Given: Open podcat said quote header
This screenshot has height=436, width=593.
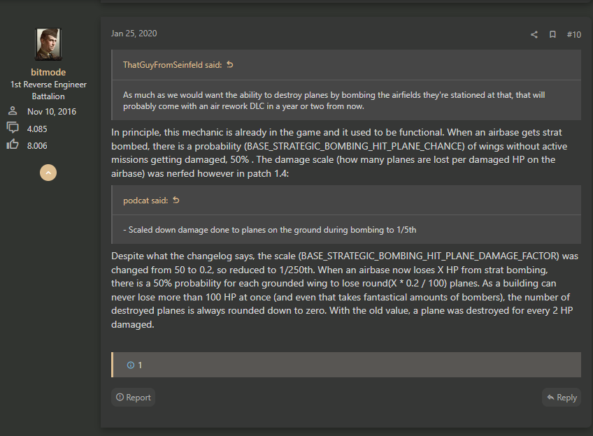Looking at the screenshot, I should [x=145, y=201].
